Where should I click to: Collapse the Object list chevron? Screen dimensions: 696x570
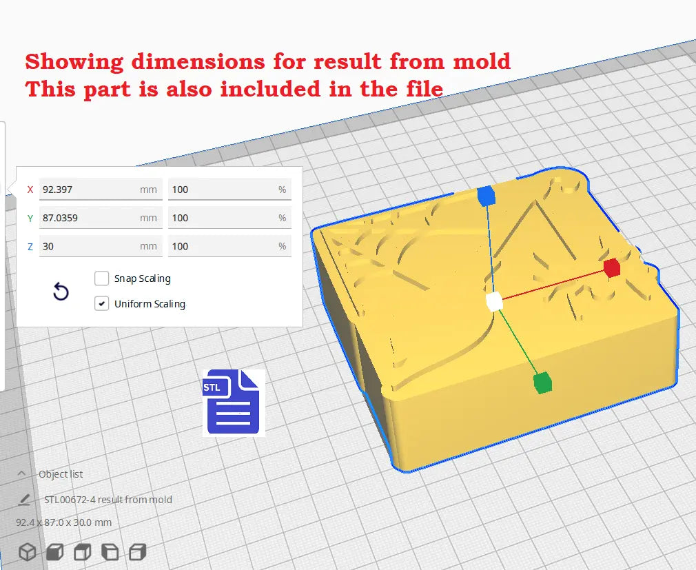(x=22, y=474)
